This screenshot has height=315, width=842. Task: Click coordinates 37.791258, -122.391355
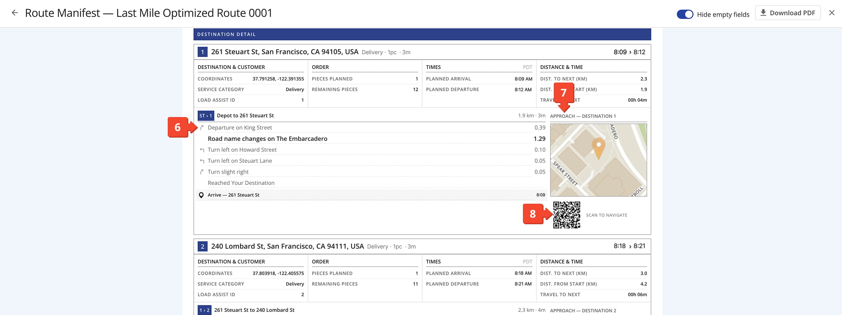278,79
